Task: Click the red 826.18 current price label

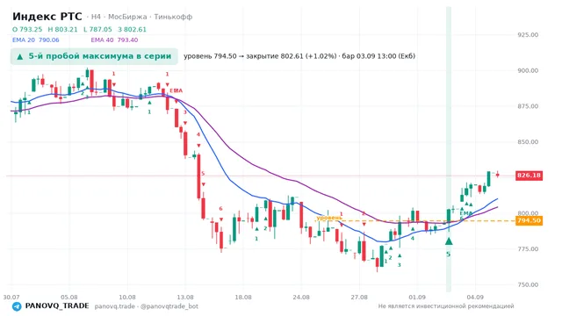Action: tap(529, 176)
